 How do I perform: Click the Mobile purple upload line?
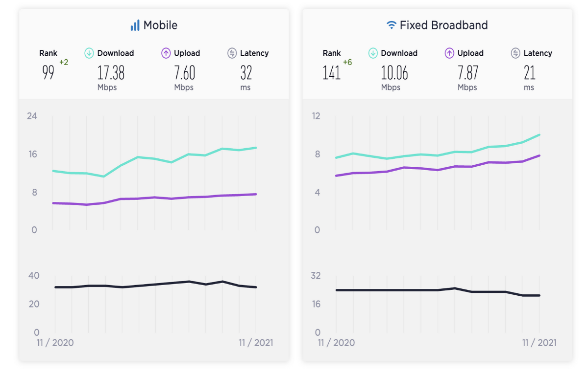click(x=154, y=199)
